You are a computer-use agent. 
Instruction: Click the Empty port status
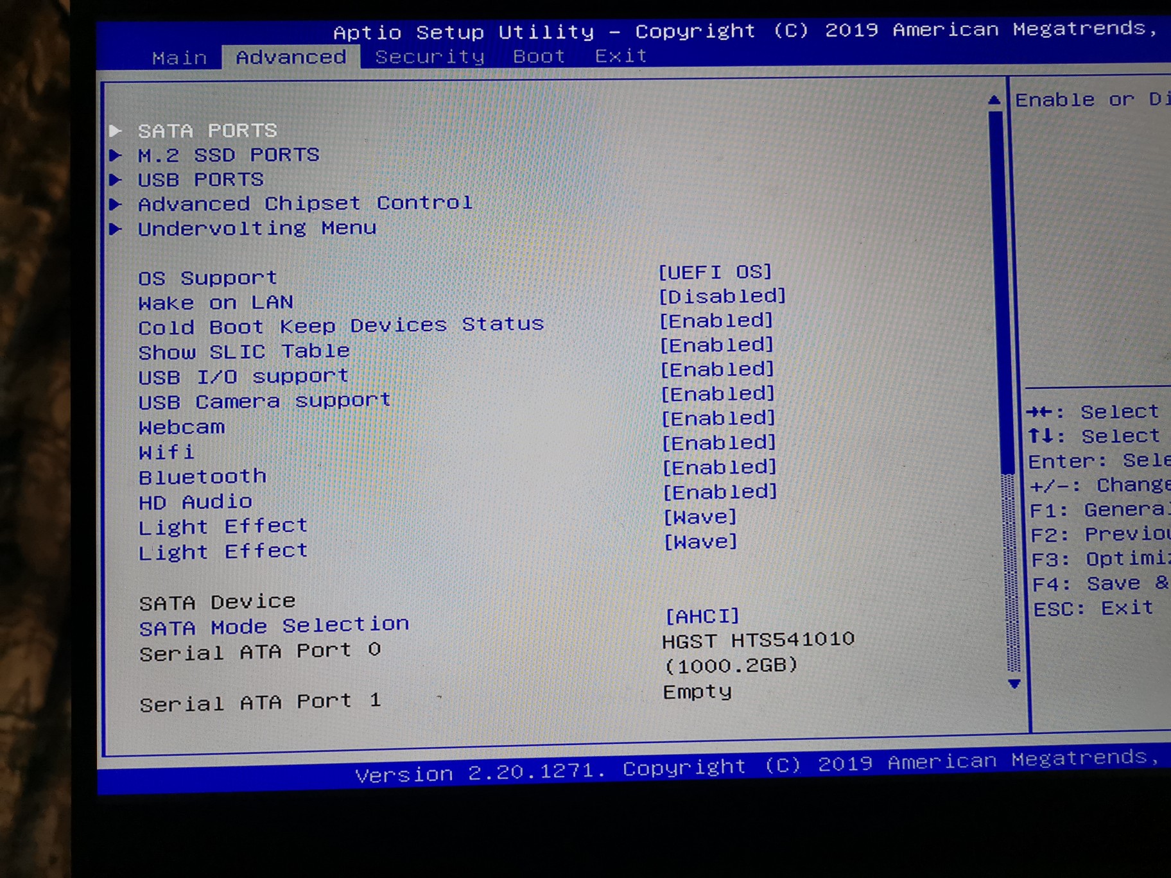pos(697,692)
